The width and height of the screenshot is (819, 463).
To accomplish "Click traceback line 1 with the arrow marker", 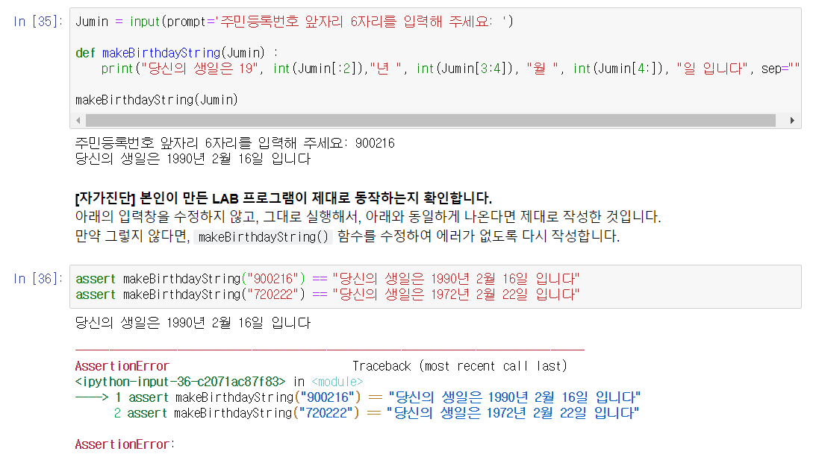I will tap(358, 397).
